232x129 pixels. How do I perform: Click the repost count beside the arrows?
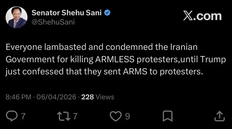[x=75, y=116]
